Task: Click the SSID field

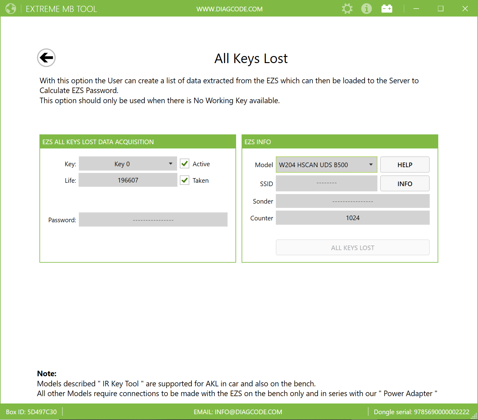Action: [x=326, y=183]
